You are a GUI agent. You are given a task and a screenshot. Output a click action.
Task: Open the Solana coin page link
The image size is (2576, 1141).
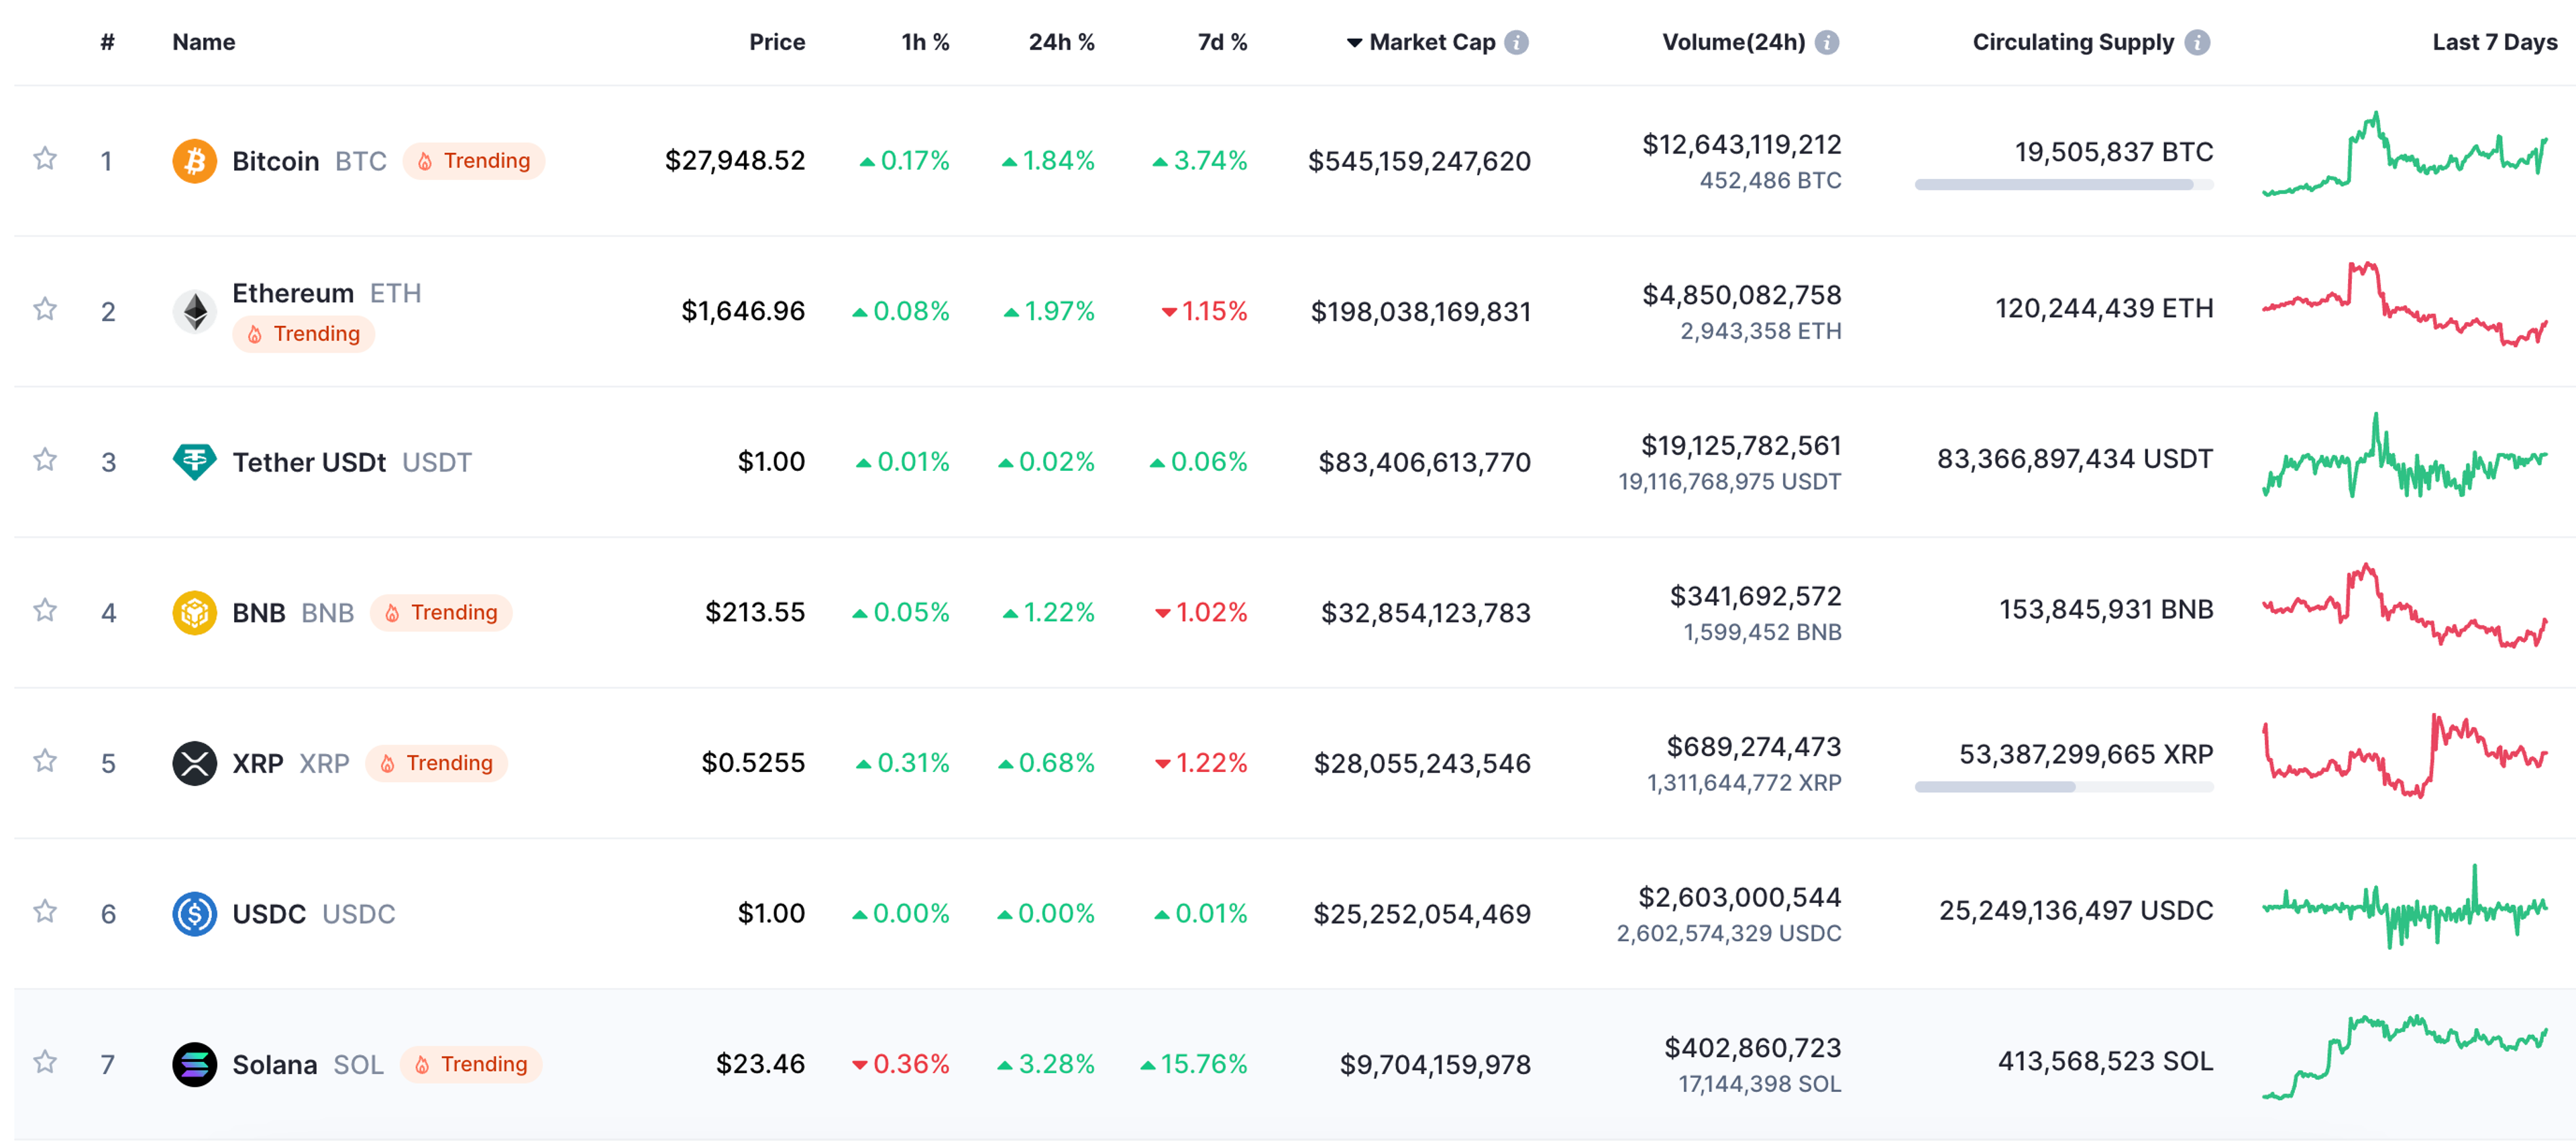[x=275, y=1065]
